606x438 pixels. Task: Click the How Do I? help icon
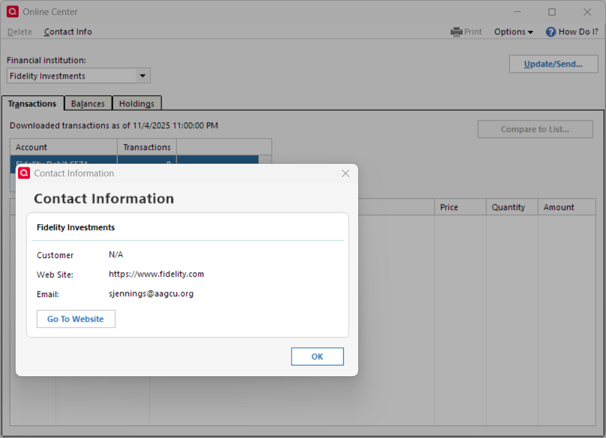click(551, 32)
